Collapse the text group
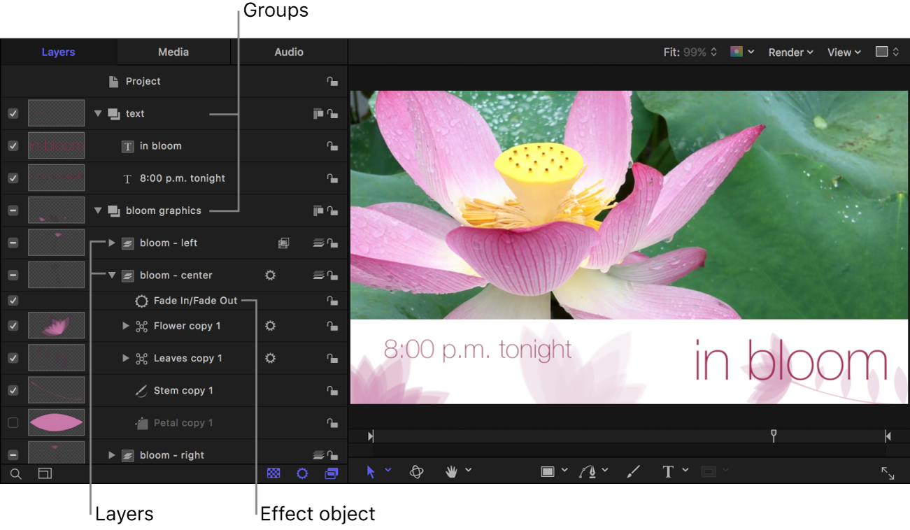This screenshot has width=910, height=530. (x=98, y=114)
